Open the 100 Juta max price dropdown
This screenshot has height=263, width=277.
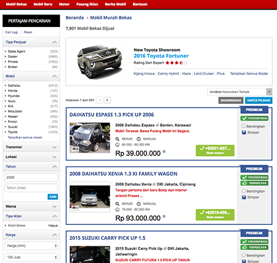(x=31, y=257)
